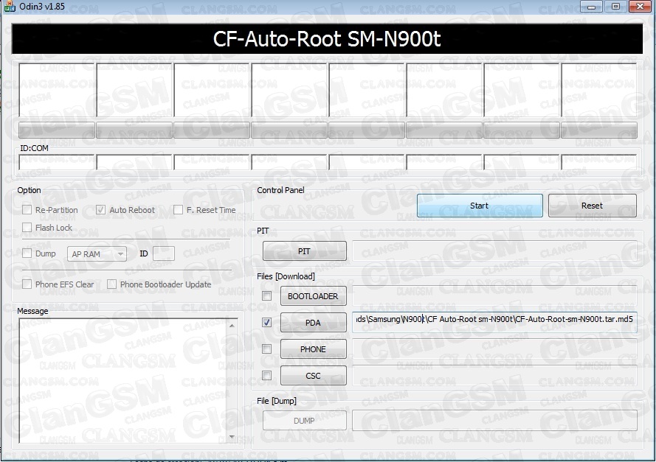This screenshot has width=656, height=462.
Task: Click the DUMP file button
Action: point(305,421)
